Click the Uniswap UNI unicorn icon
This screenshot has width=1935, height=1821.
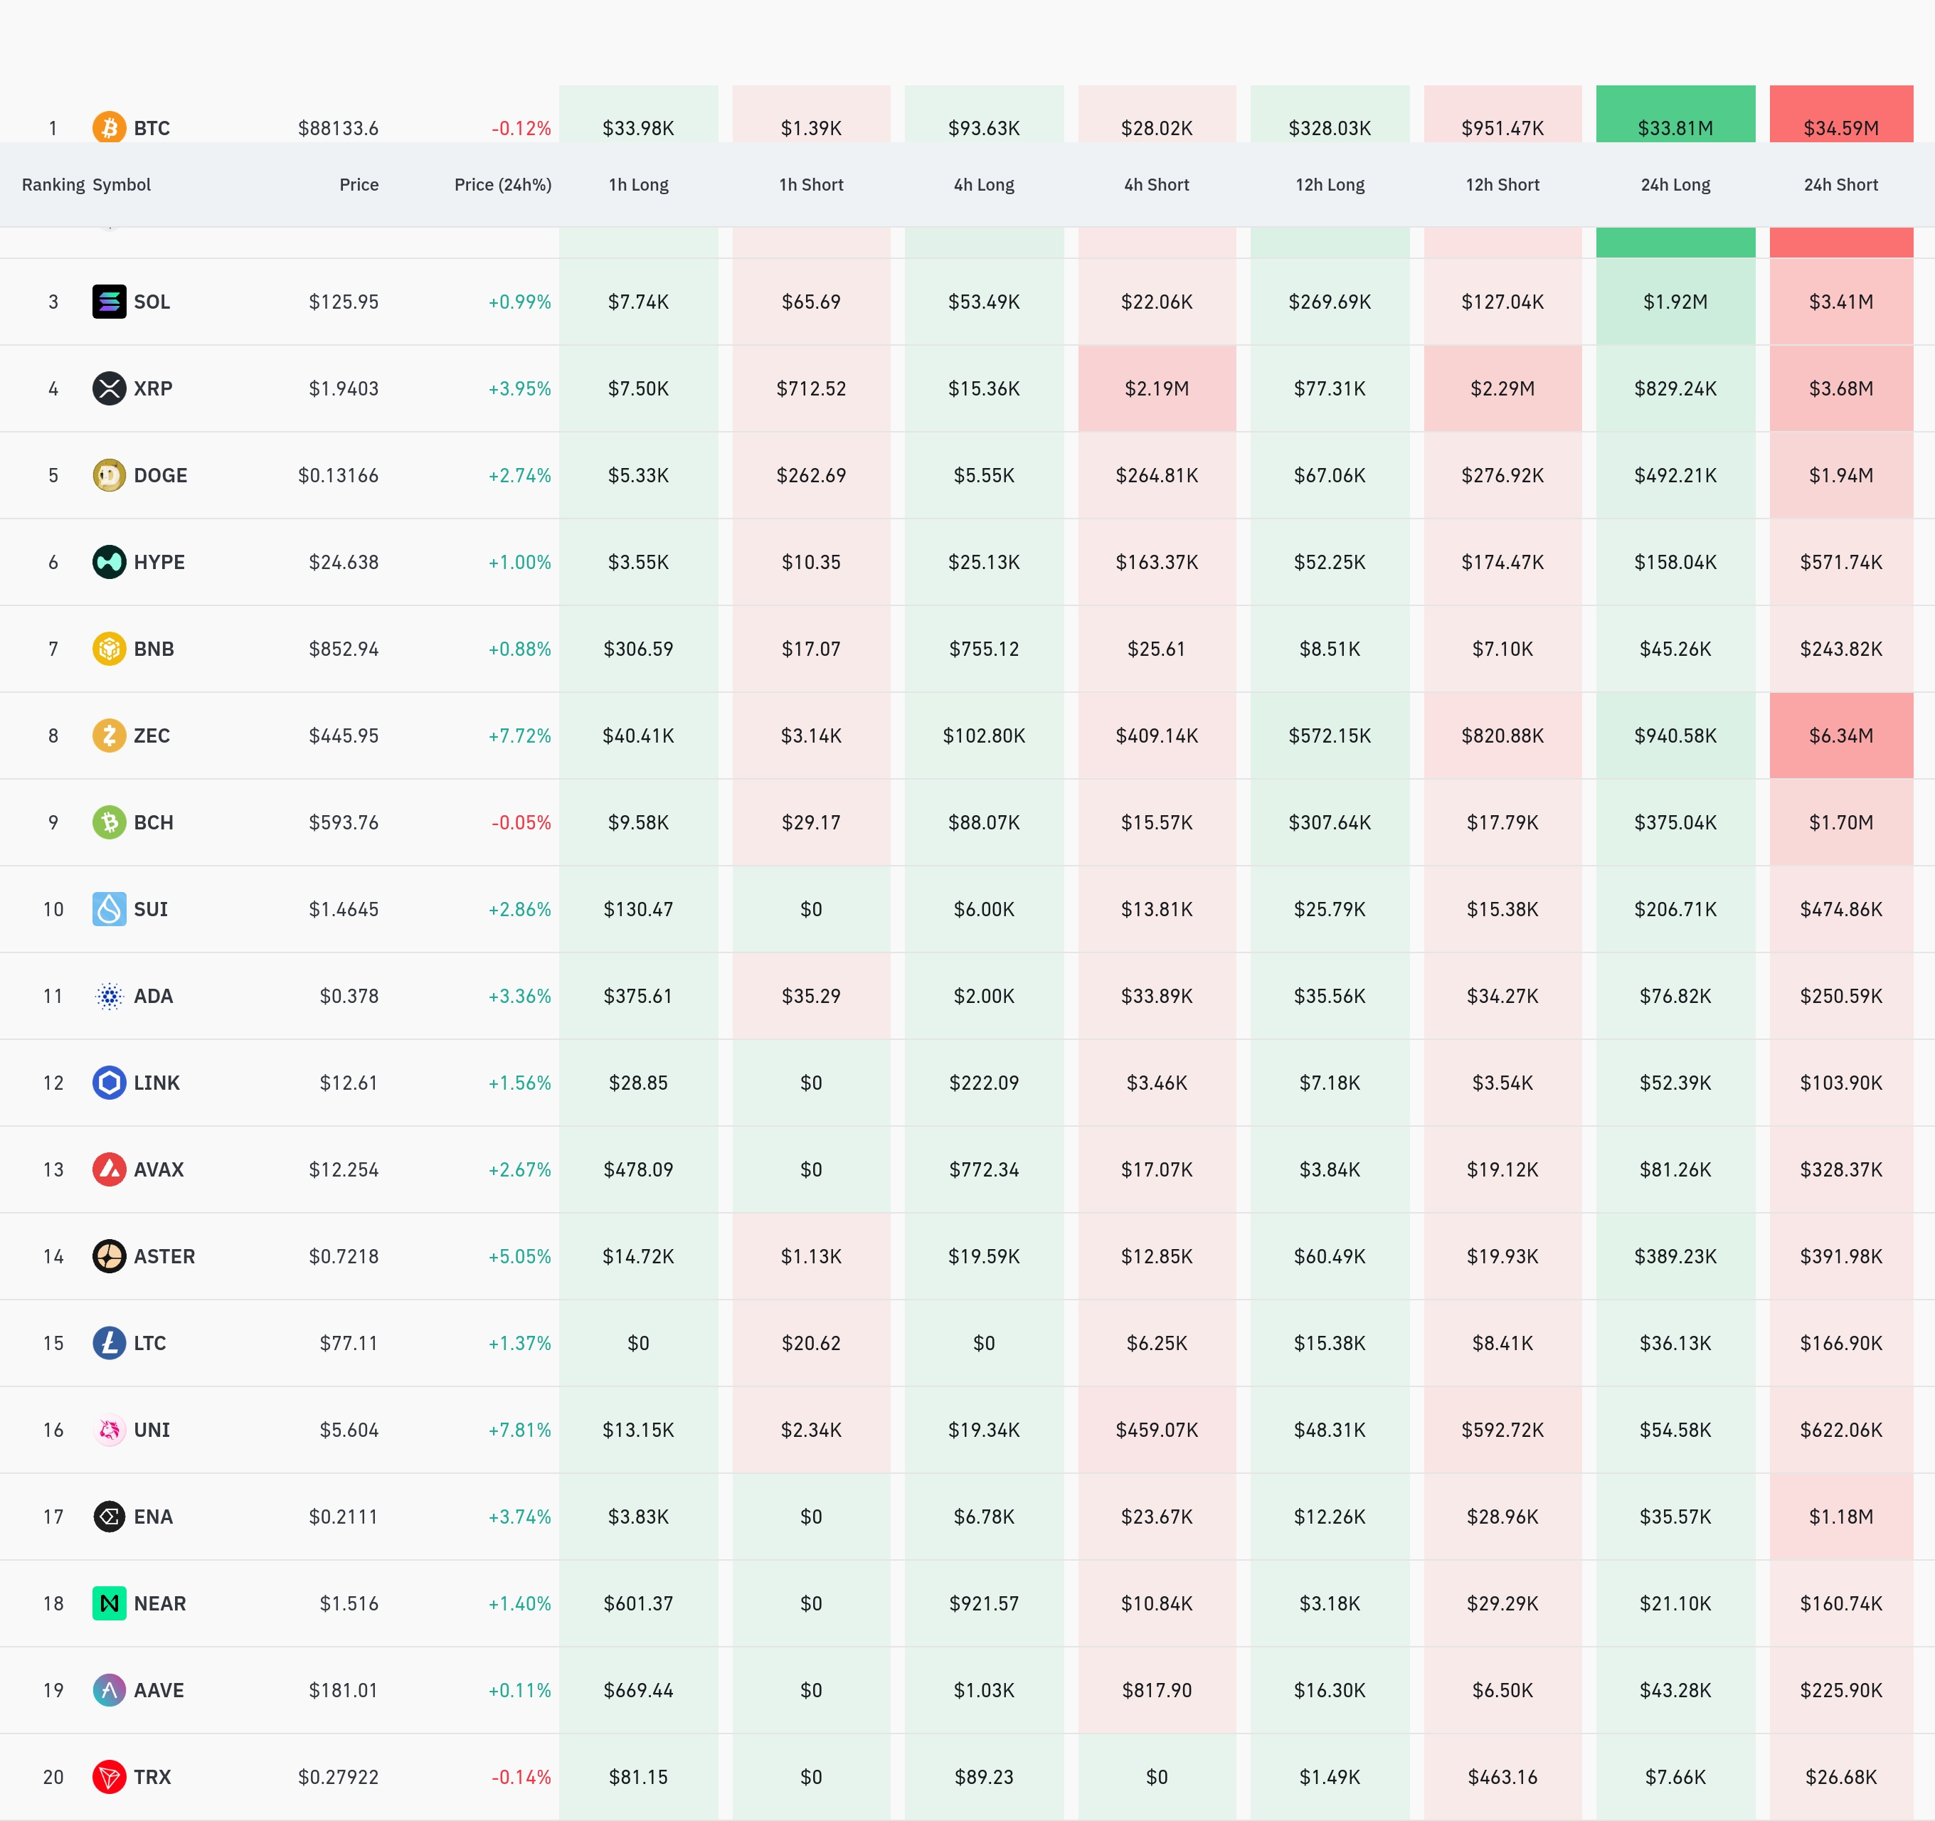click(109, 1430)
